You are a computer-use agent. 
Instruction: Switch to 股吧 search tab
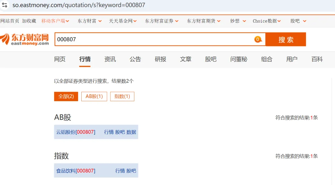[x=211, y=59]
